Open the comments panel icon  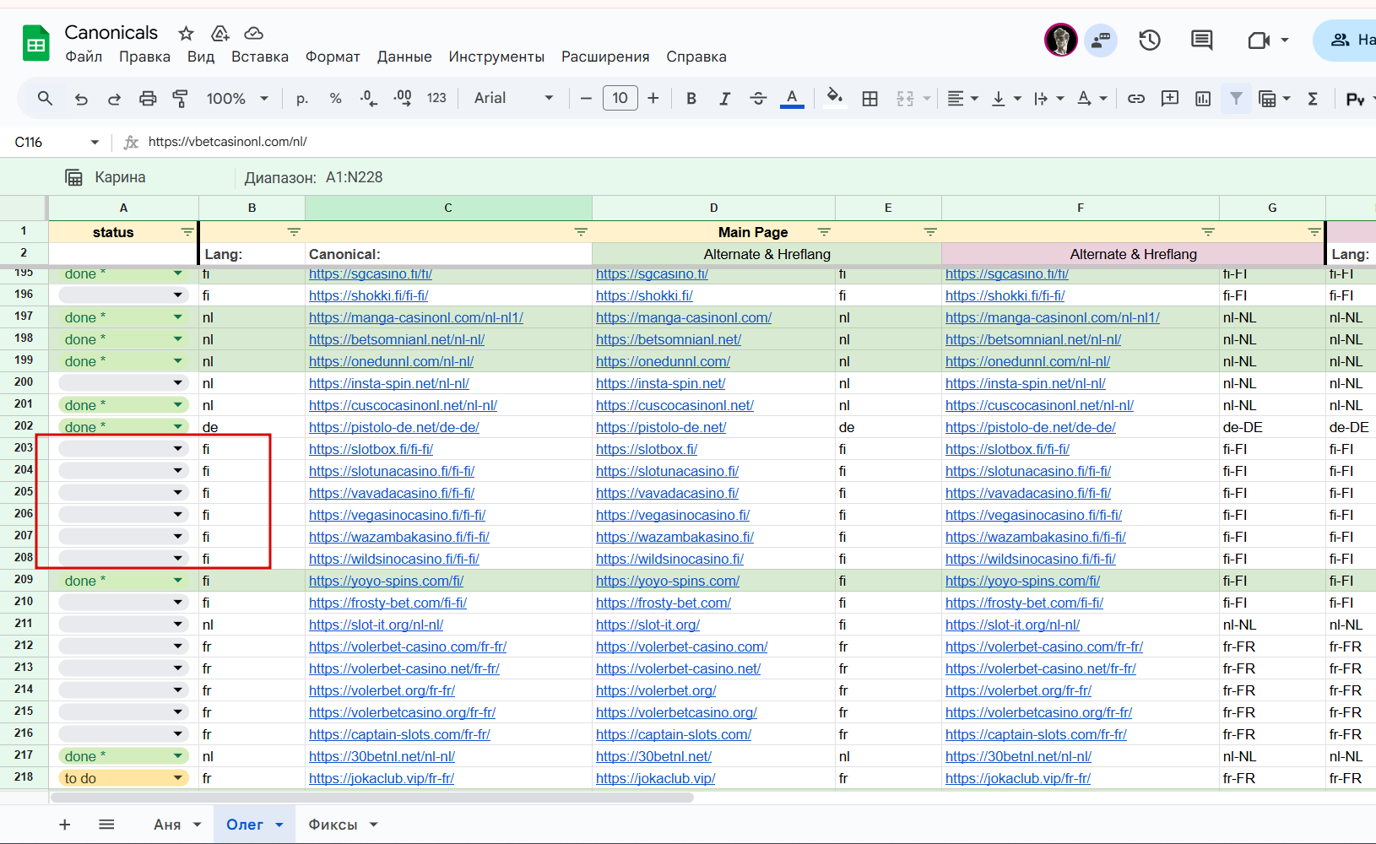pos(1201,40)
